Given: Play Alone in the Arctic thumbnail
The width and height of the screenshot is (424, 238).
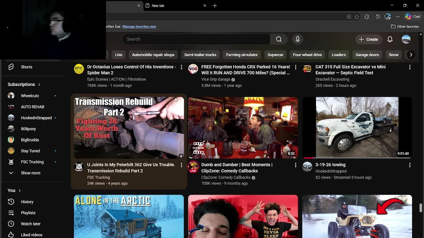Looking at the screenshot, I should click(x=129, y=217).
